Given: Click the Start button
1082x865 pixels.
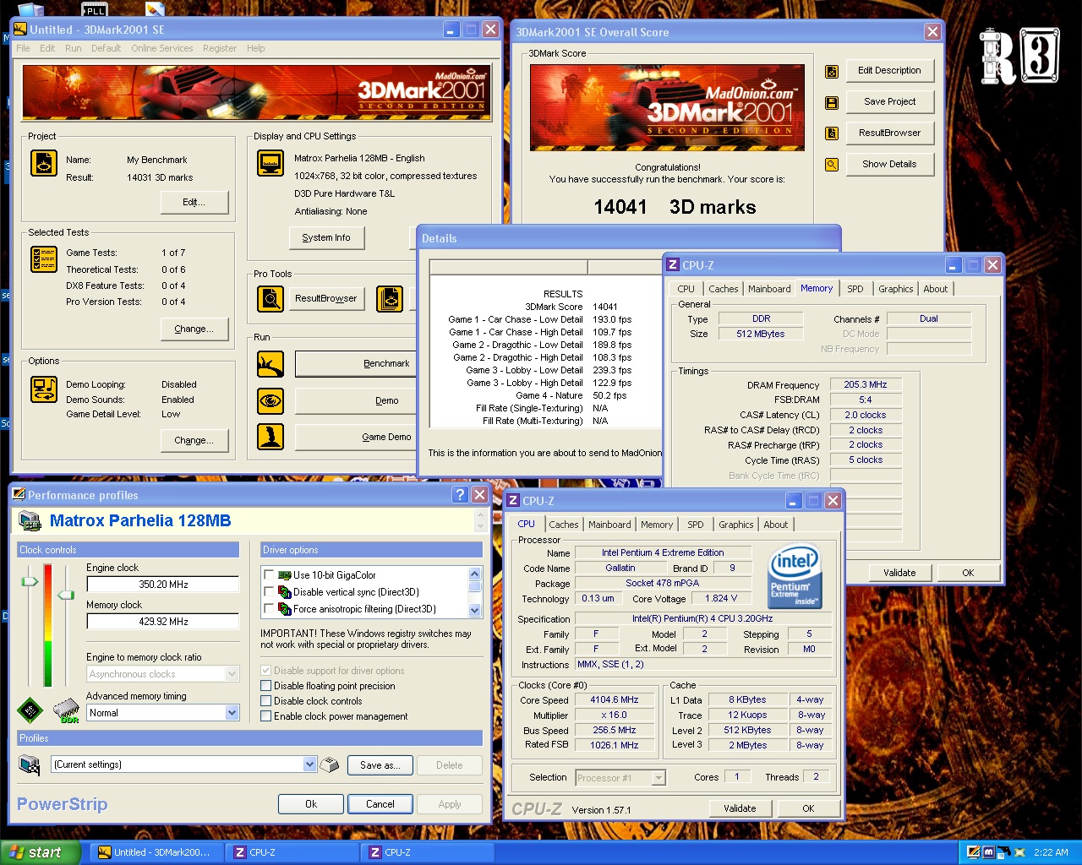Looking at the screenshot, I should [41, 852].
